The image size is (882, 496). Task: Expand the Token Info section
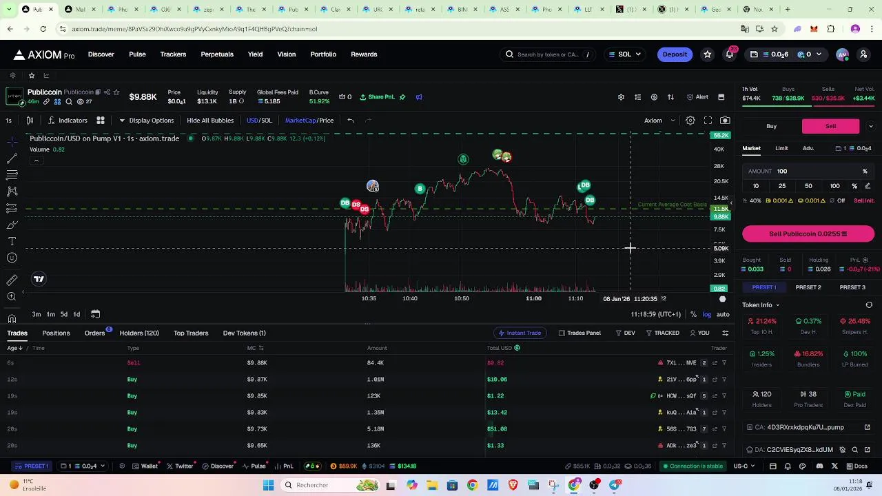tap(761, 305)
